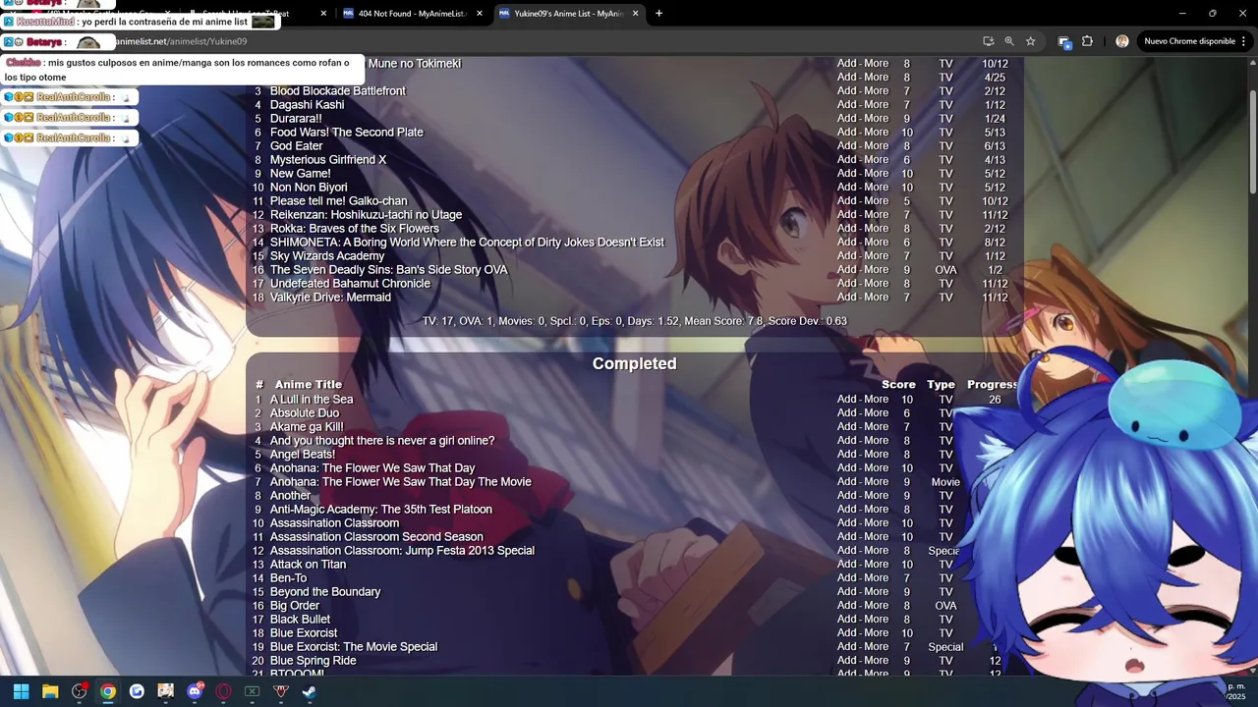This screenshot has width=1258, height=707.
Task: Open the Xbox app icon in taskbar
Action: point(252,691)
